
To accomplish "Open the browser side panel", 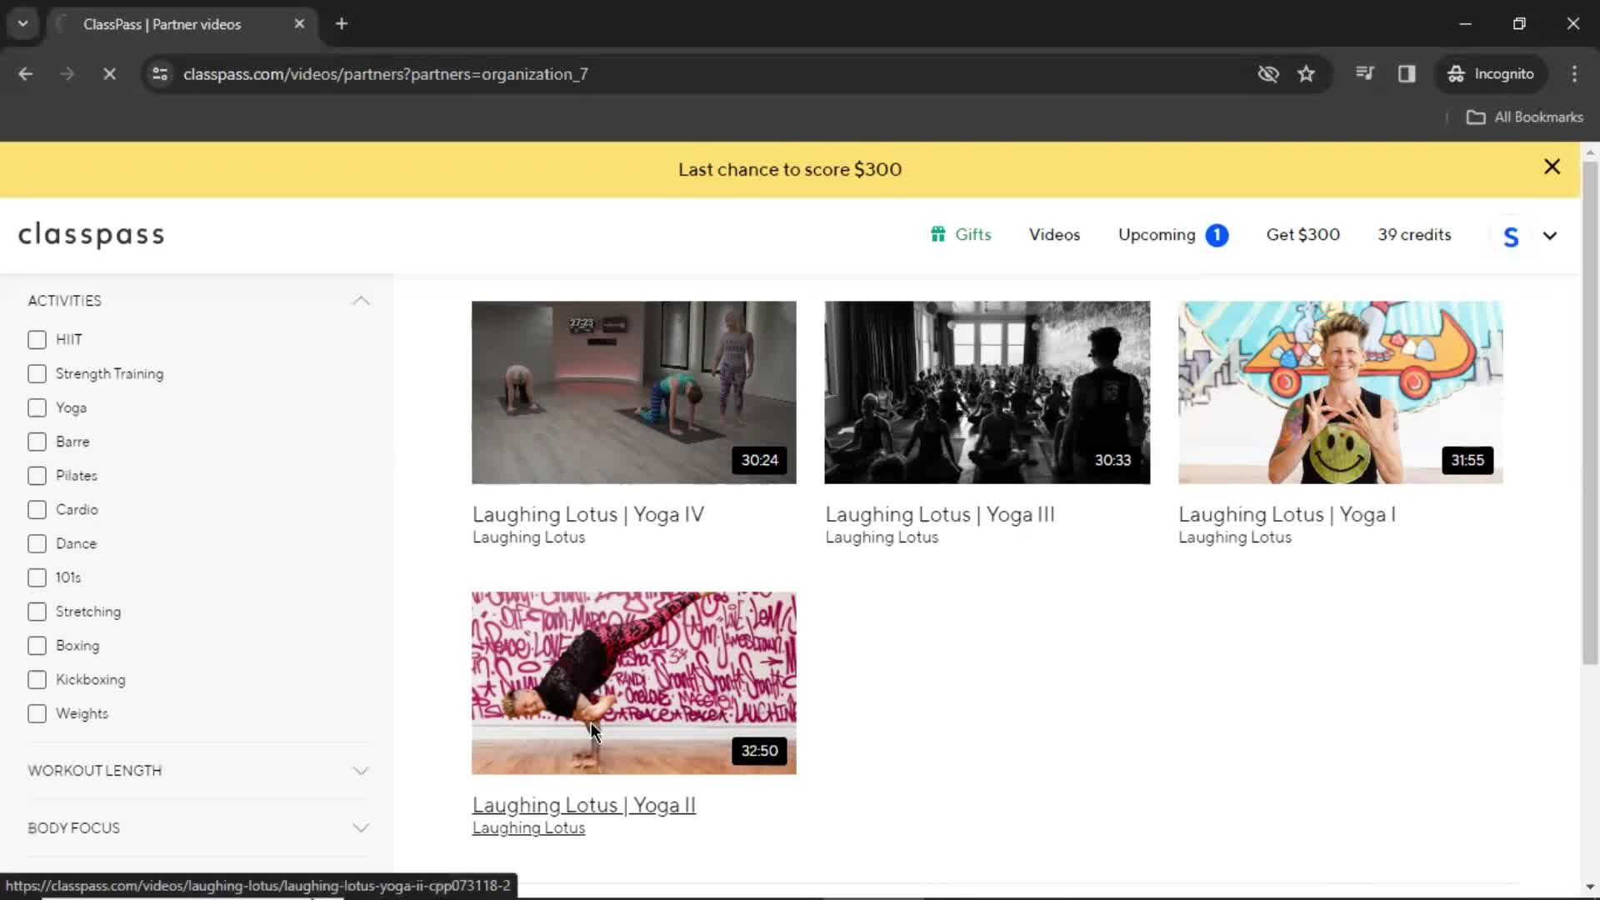I will click(x=1407, y=74).
